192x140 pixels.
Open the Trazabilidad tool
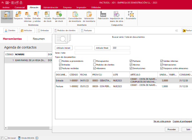pyautogui.click(x=7, y=17)
